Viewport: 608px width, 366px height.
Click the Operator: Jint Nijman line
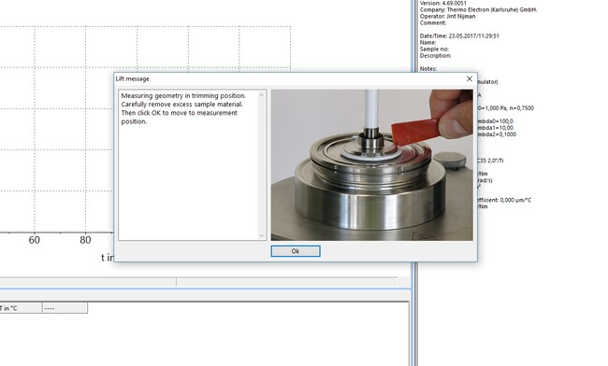[x=447, y=16]
